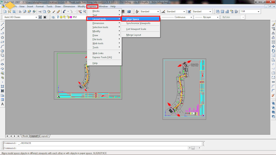Viewport: 276px width, 155px height.
Task: Expand the Undo history dropdown arrow
Action: [x=68, y=12]
